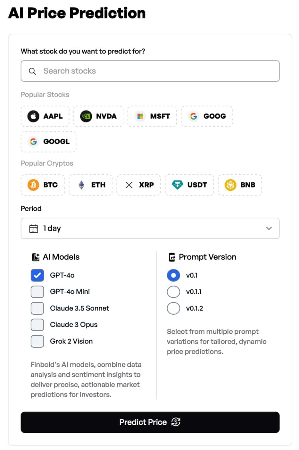Check the Grok 2 Vision model
The width and height of the screenshot is (299, 450).
(x=37, y=341)
